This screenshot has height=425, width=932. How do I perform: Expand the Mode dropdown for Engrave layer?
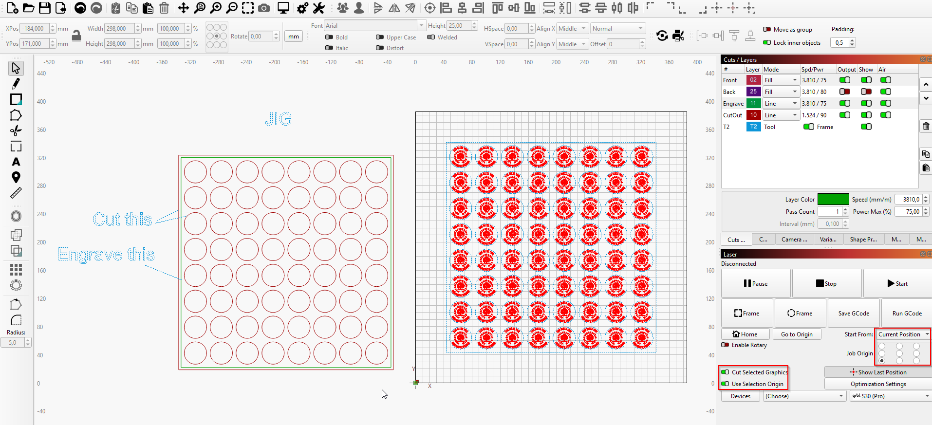click(781, 103)
